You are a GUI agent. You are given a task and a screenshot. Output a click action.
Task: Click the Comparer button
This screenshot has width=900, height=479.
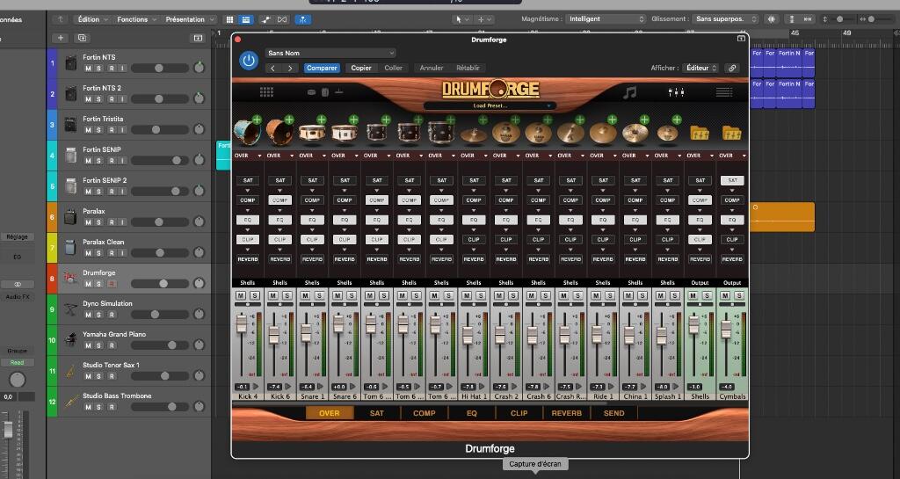322,68
